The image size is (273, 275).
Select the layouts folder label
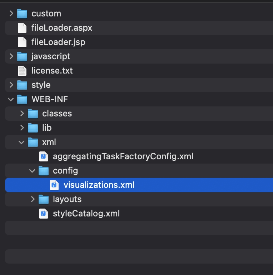tap(67, 199)
